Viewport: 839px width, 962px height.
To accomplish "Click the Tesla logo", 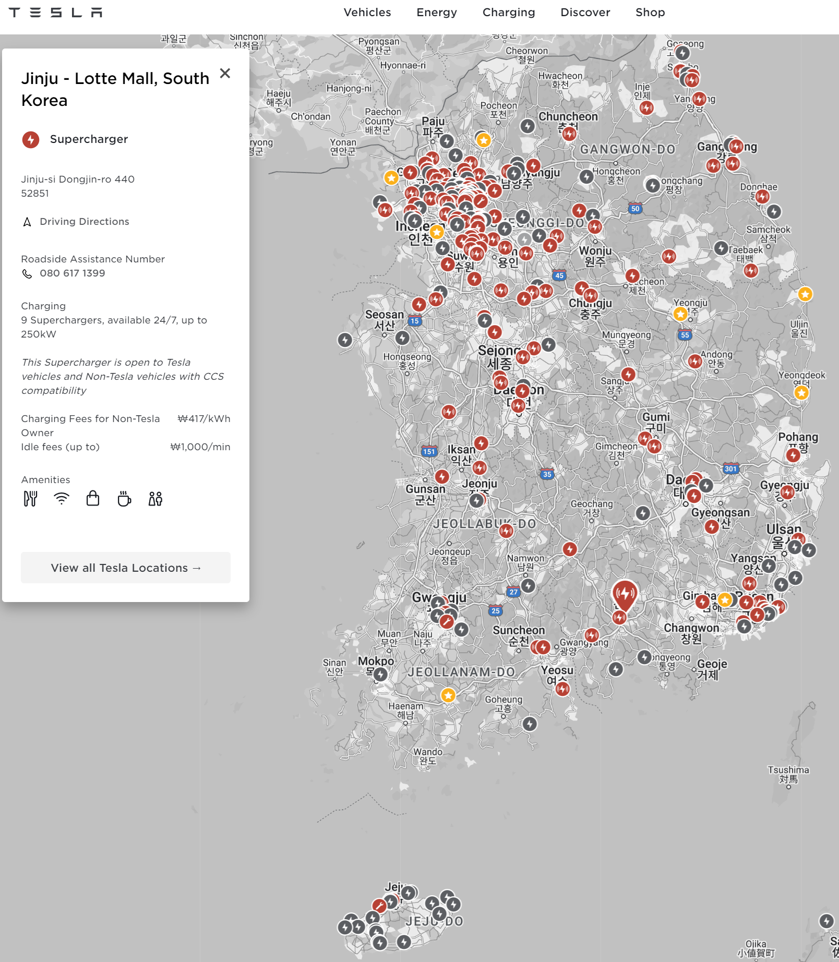I will [55, 13].
